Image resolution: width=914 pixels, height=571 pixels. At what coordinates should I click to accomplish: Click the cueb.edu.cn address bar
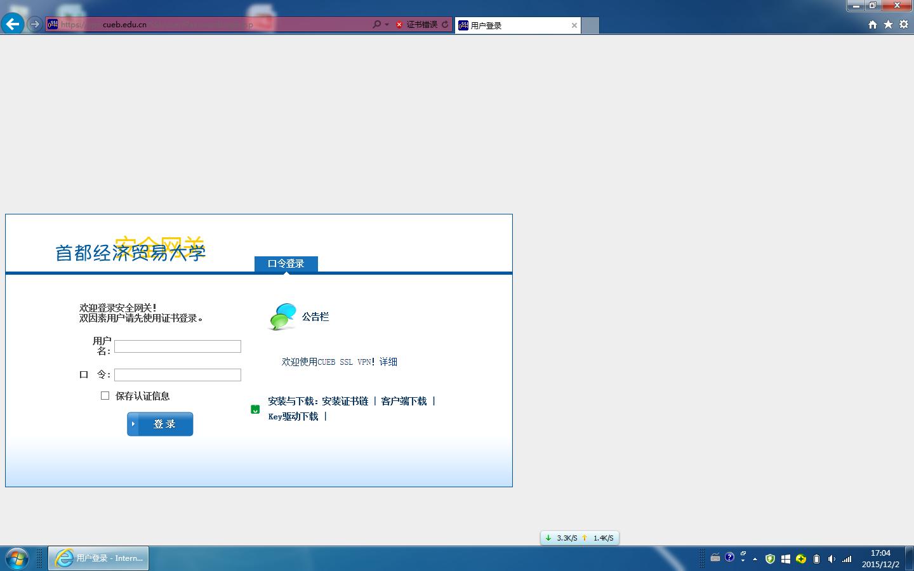(x=209, y=24)
